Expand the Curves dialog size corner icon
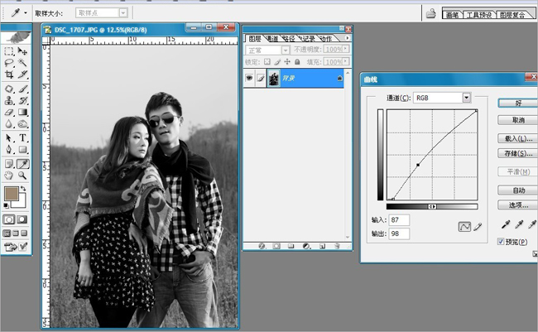The width and height of the screenshot is (538, 332). (x=535, y=253)
